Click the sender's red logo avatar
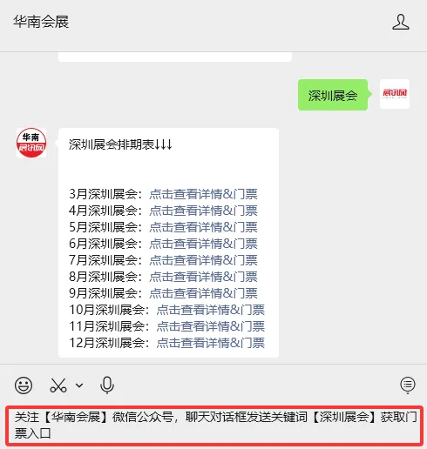The width and height of the screenshot is (427, 449). (x=395, y=94)
